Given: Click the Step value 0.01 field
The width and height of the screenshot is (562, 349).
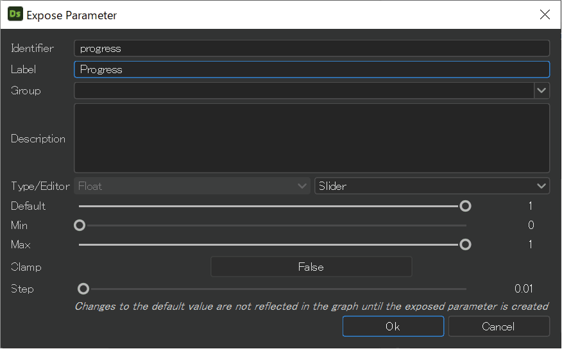Looking at the screenshot, I should pos(524,289).
